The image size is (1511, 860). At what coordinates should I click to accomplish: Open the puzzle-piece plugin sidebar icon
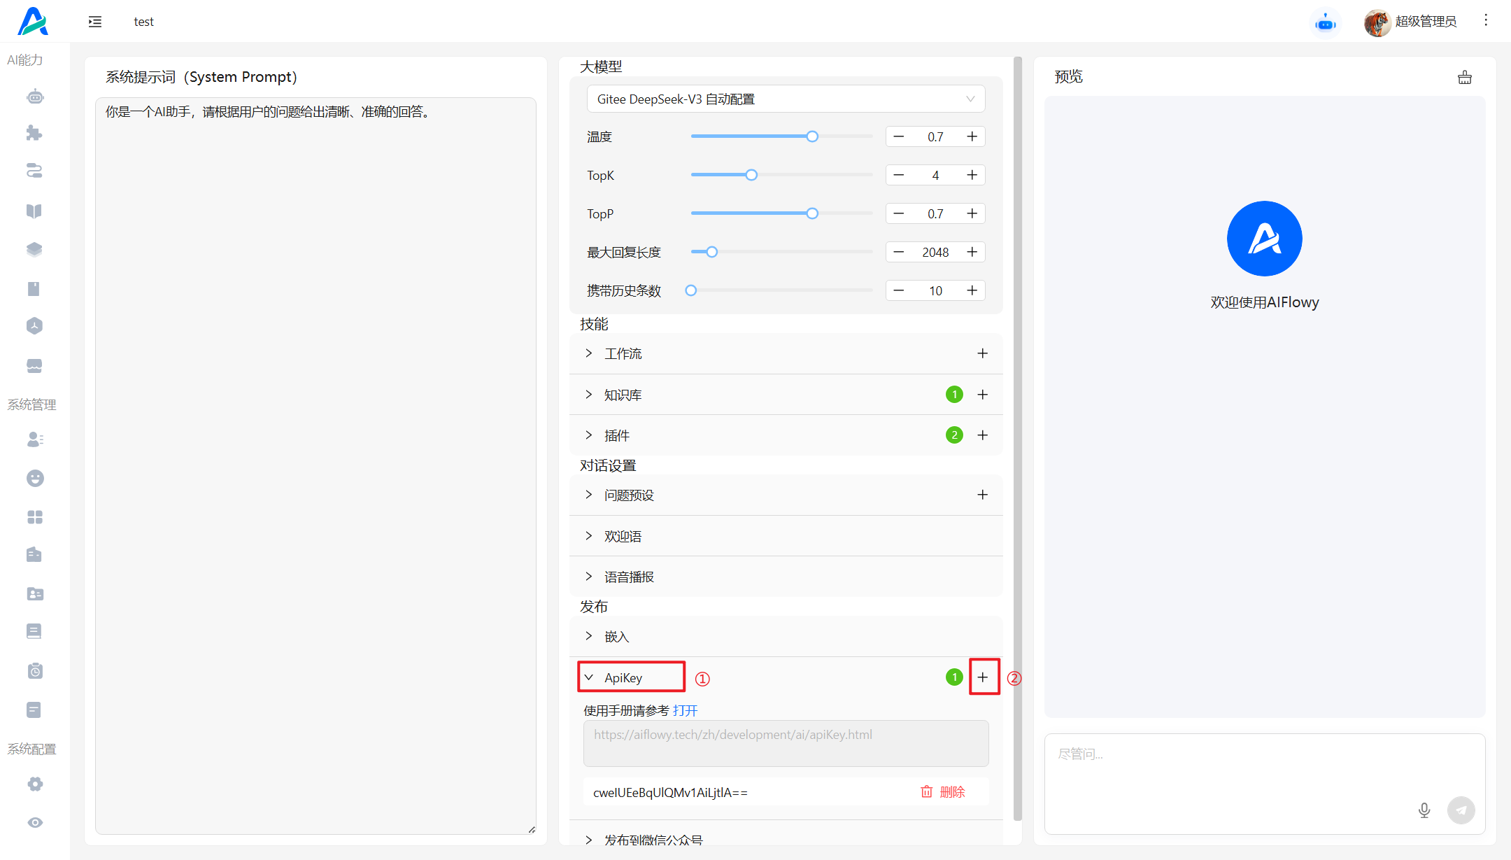pos(34,133)
